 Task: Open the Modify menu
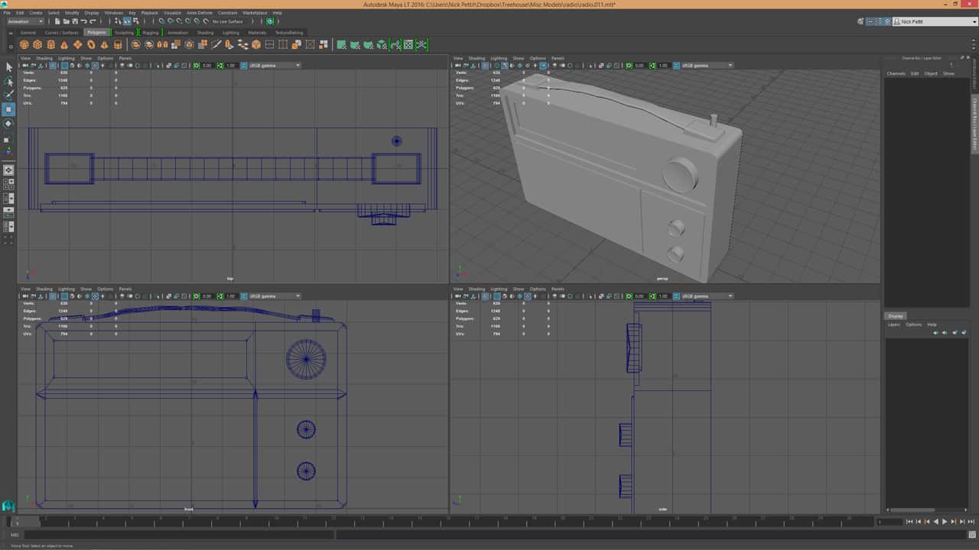point(72,13)
